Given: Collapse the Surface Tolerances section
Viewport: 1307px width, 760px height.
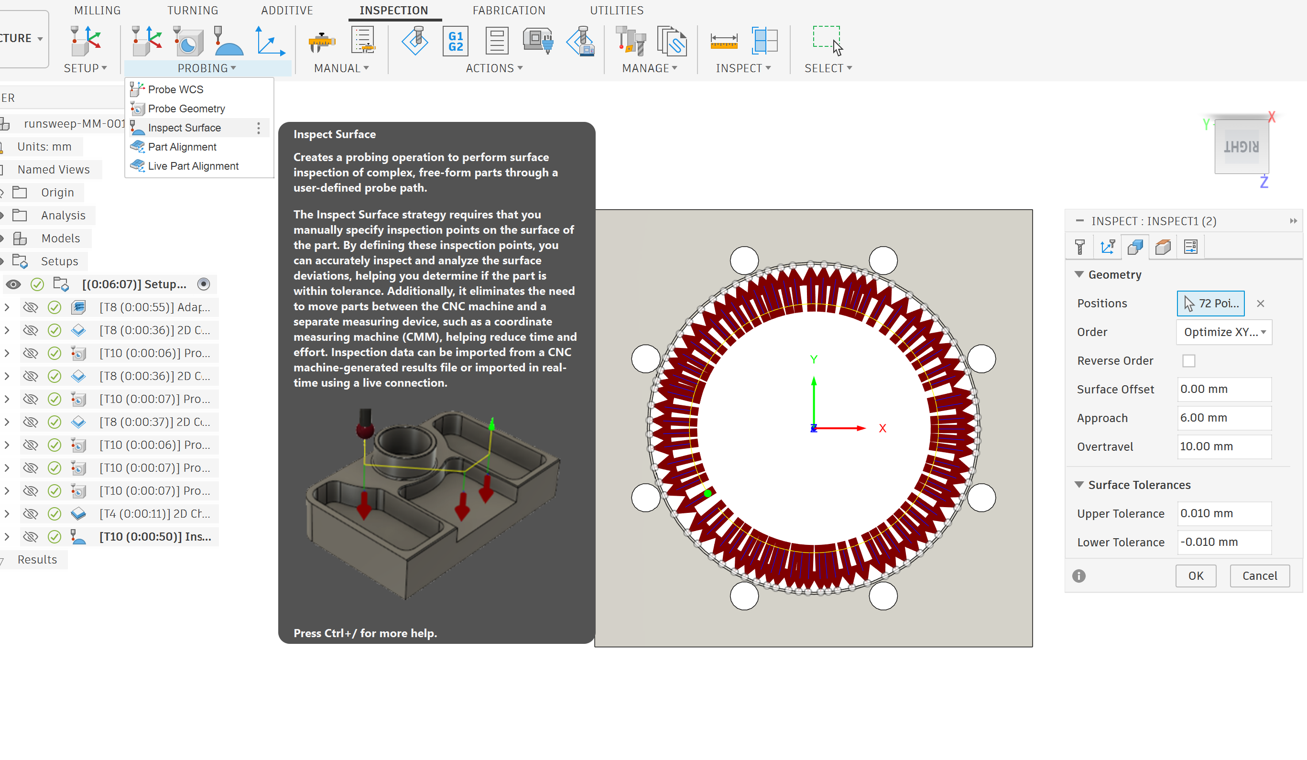Looking at the screenshot, I should (1079, 485).
